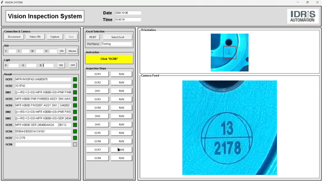This screenshot has height=181, width=322.
Task: Click the OCR1 result field MFRVN109742-GA000575
Action: point(43,79)
